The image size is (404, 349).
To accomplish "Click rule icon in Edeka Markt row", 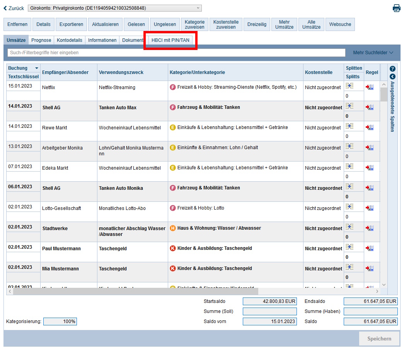I will 370,168.
